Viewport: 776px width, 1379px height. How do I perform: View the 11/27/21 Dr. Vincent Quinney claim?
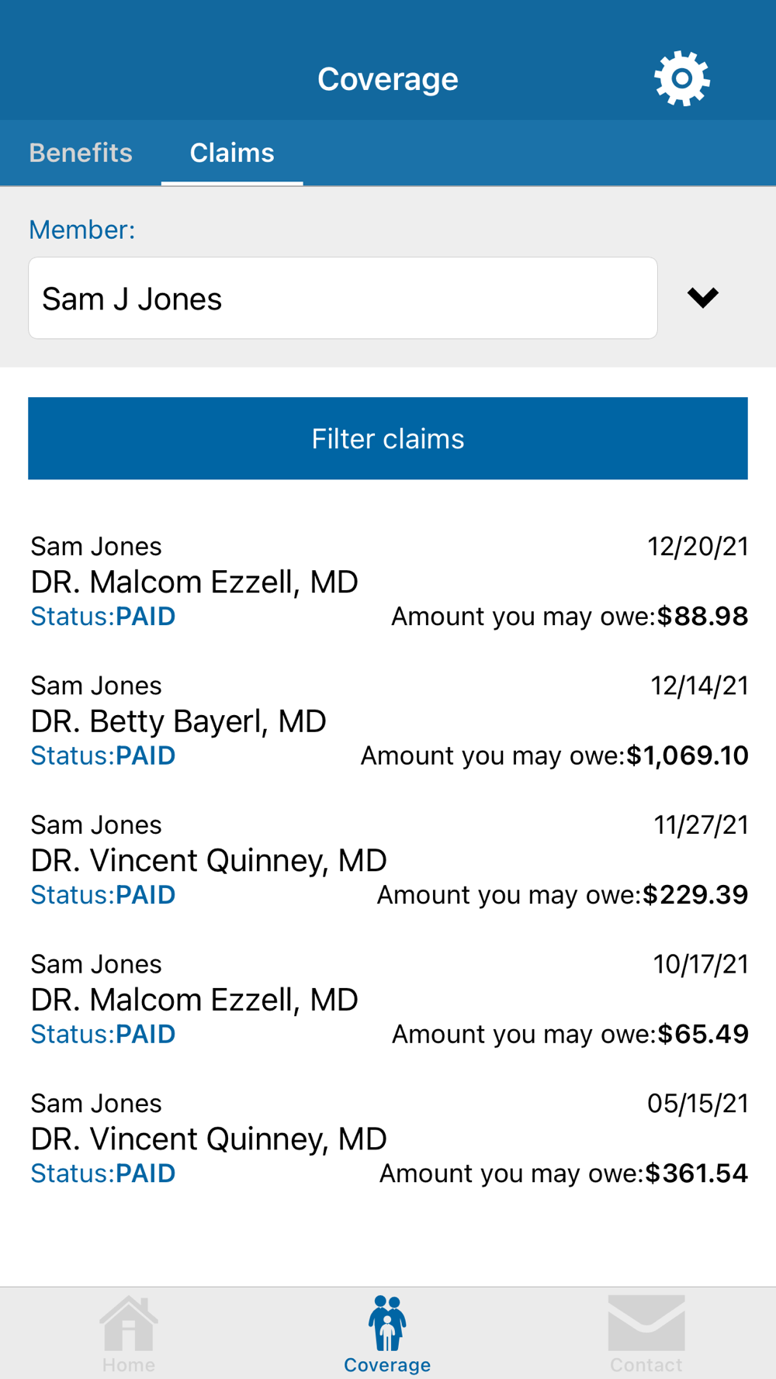[209, 860]
